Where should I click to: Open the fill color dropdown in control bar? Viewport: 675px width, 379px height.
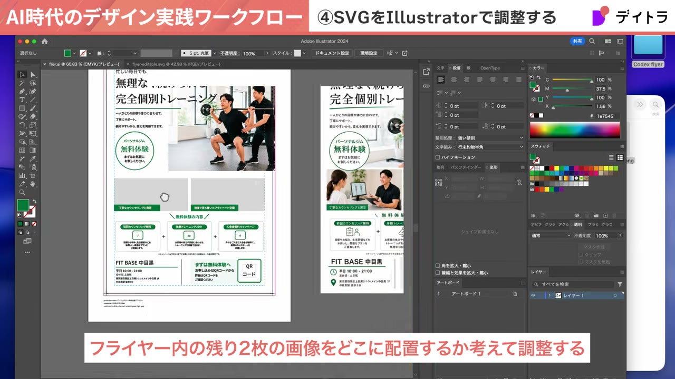coord(75,53)
